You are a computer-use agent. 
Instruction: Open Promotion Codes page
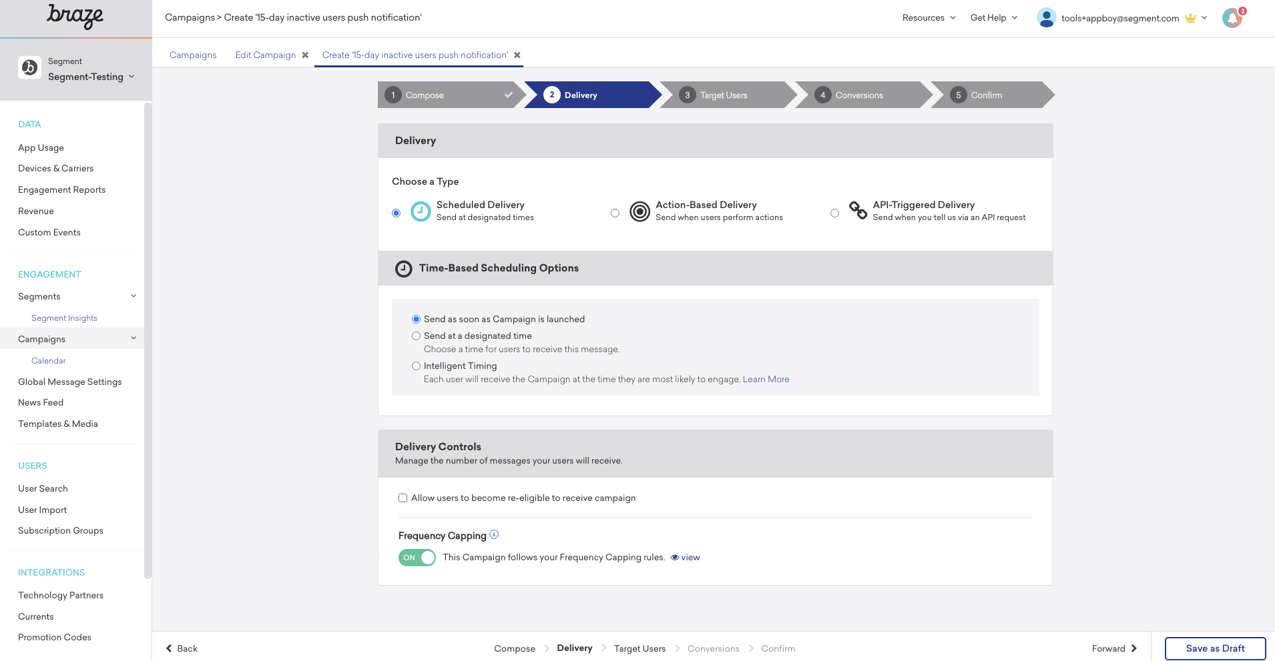pyautogui.click(x=55, y=638)
